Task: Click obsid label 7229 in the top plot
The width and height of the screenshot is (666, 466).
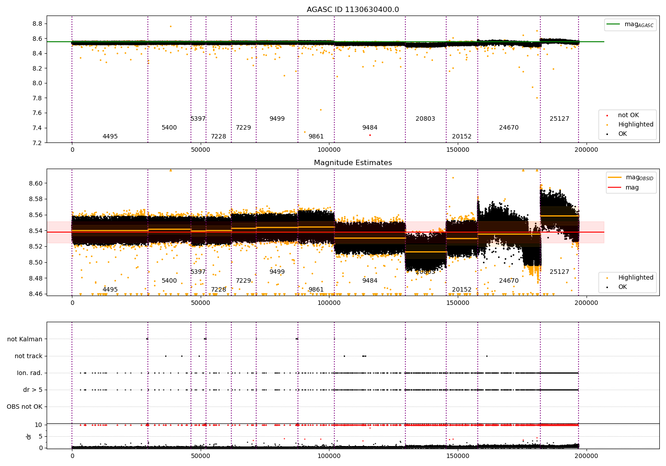Action: (243, 128)
